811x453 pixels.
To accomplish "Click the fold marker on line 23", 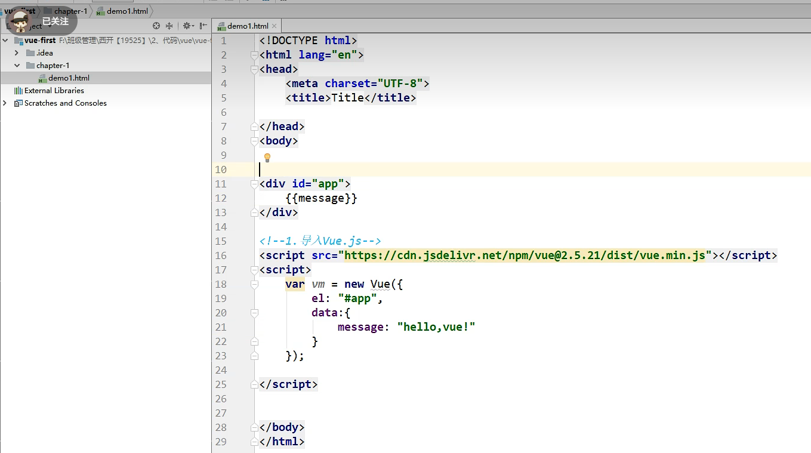I will click(254, 356).
